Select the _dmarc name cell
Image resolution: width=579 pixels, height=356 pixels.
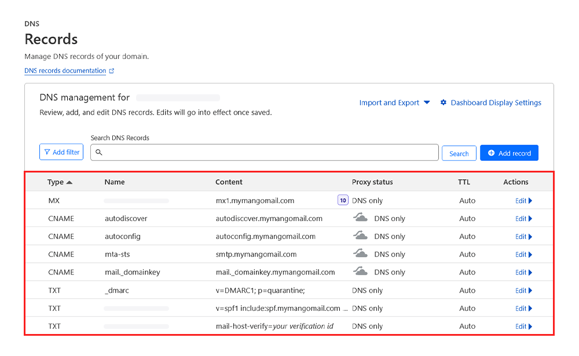coord(117,291)
